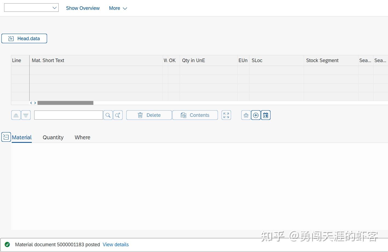
Task: Open Head.data section
Action: click(x=24, y=38)
